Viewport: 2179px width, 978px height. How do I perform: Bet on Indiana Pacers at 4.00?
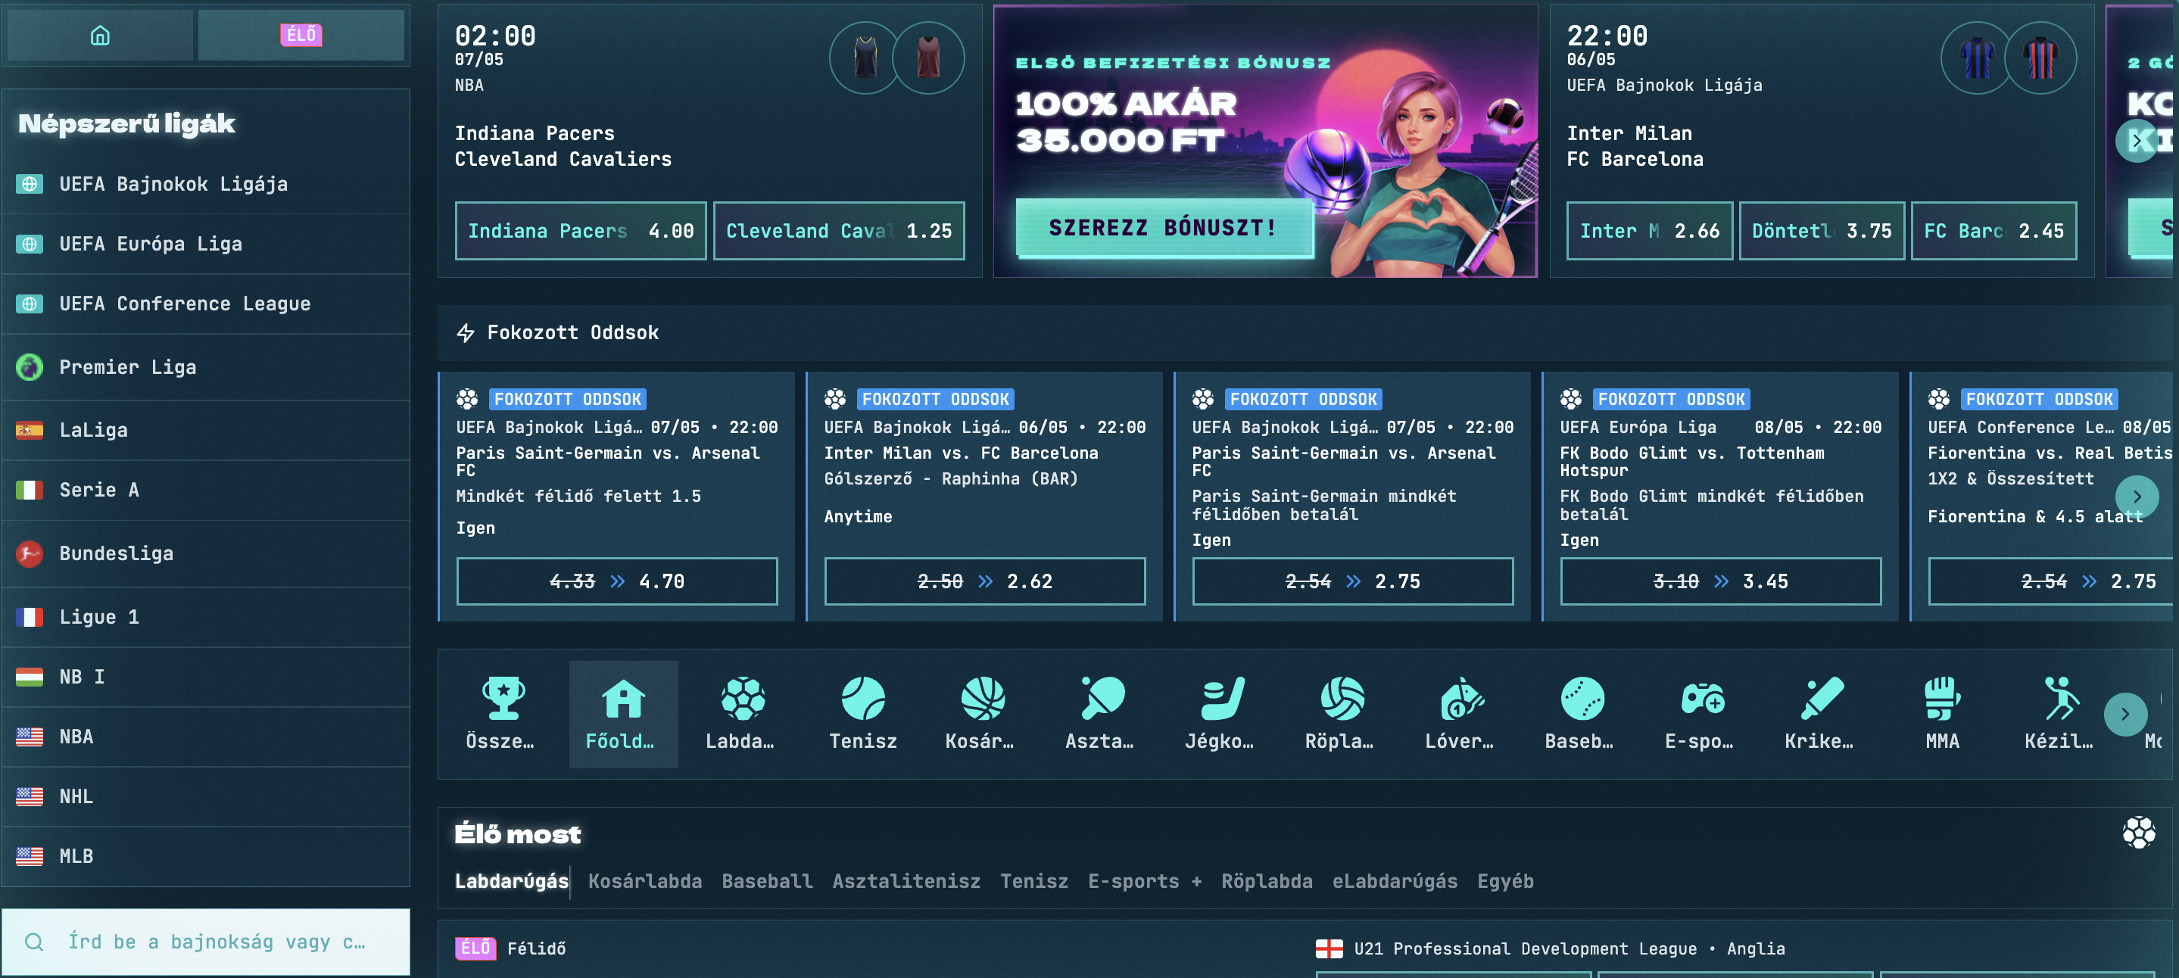click(x=580, y=231)
